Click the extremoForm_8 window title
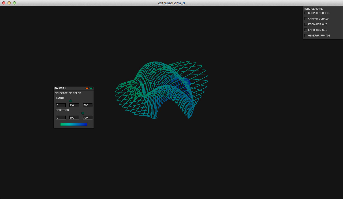Viewport: 343px width, 199px height. [171, 3]
